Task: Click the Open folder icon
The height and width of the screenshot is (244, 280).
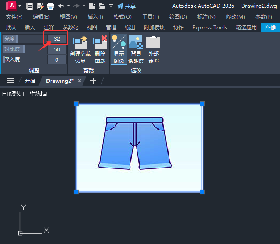Action: (x=102, y=6)
